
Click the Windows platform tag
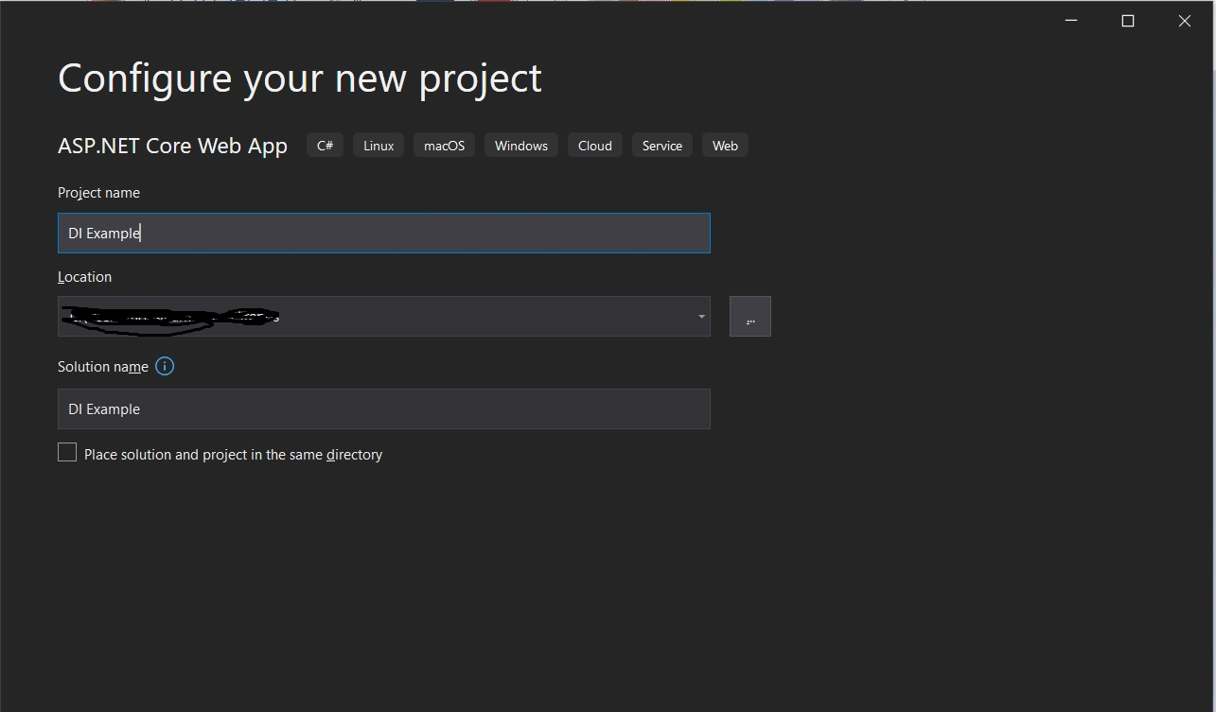521,146
